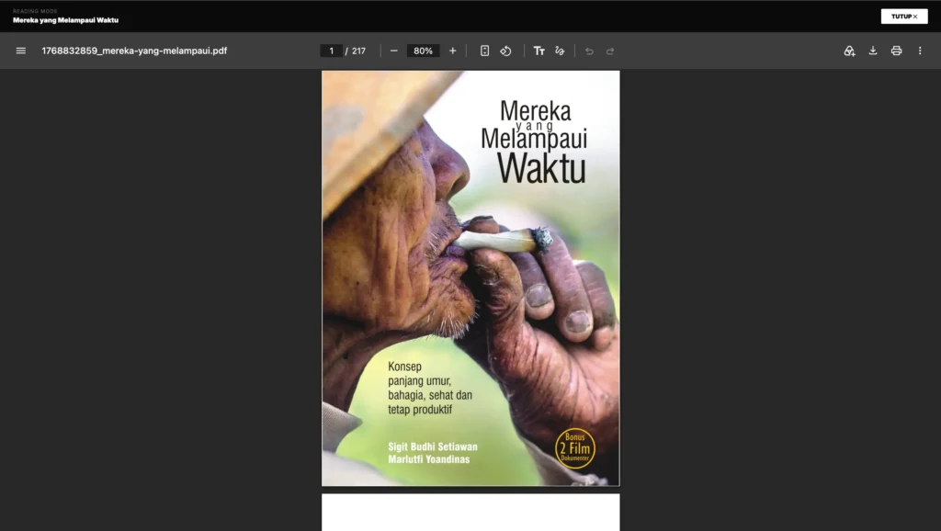Print the PDF document
Viewport: 941px width, 531px height.
pyautogui.click(x=897, y=51)
